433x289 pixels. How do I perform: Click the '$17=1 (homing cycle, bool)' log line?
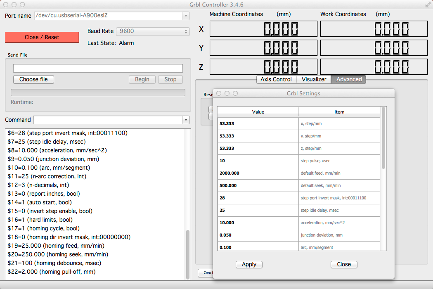(44, 228)
